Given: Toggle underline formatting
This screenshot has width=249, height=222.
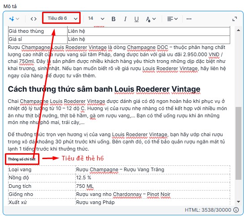Looking at the screenshot, I should (137, 19).
